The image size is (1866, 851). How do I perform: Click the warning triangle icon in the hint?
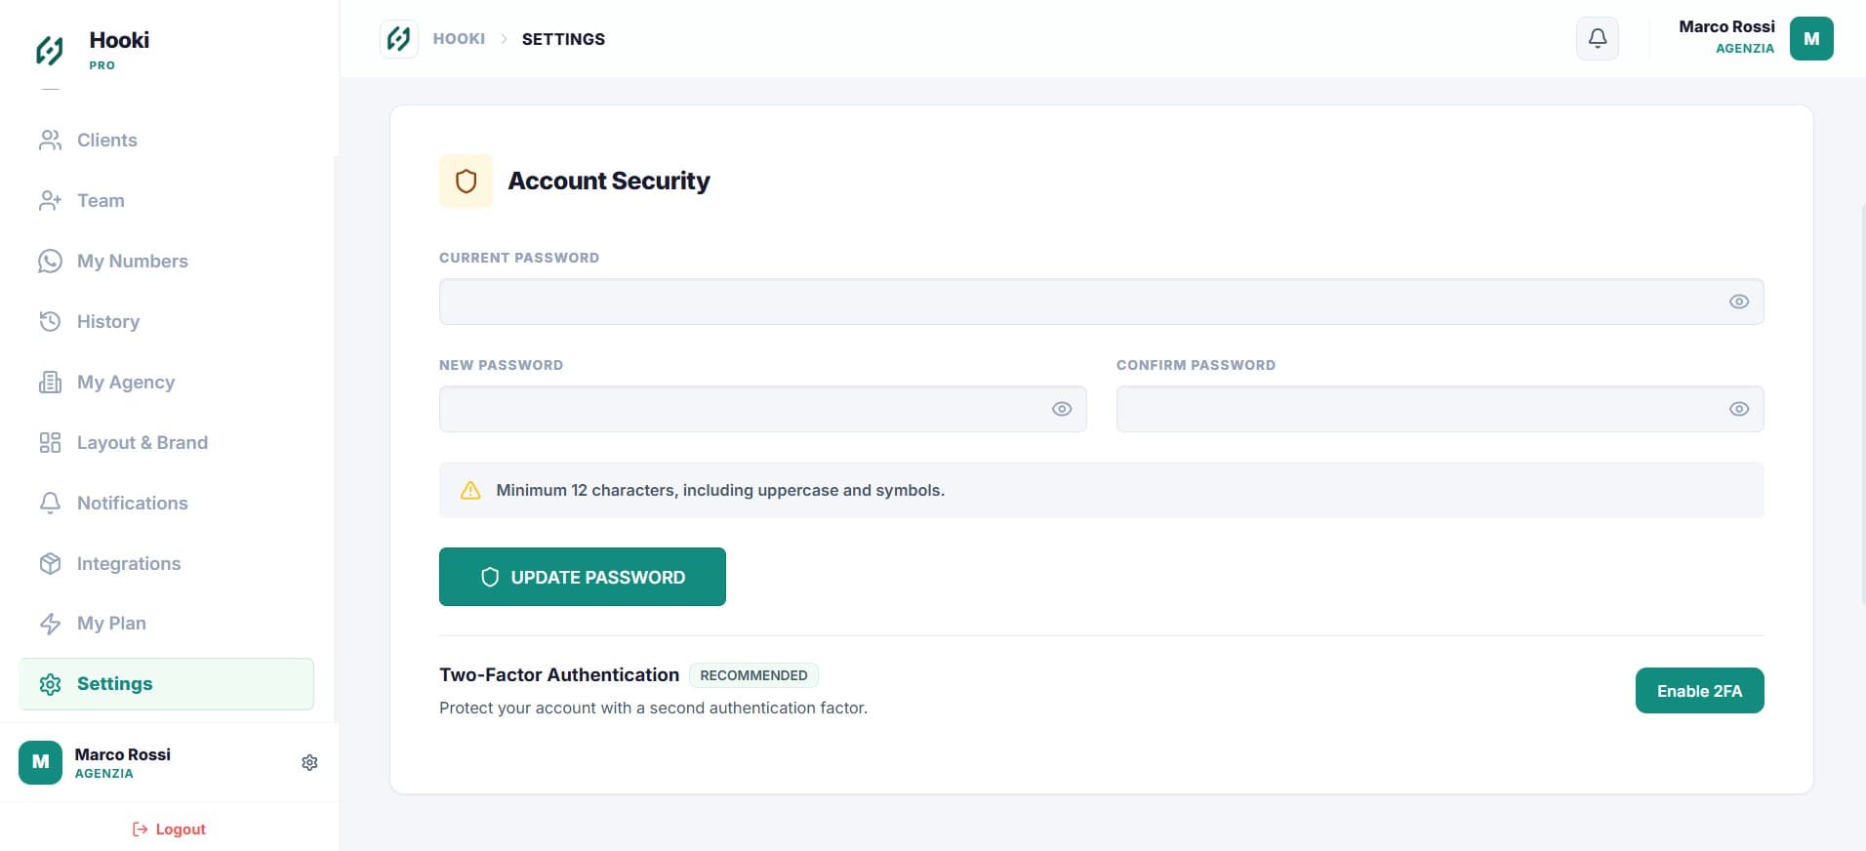pos(470,490)
